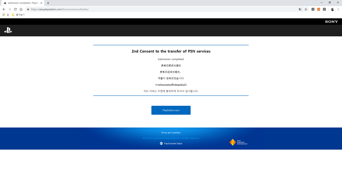Open the translate page icon in address bar

[300, 9]
